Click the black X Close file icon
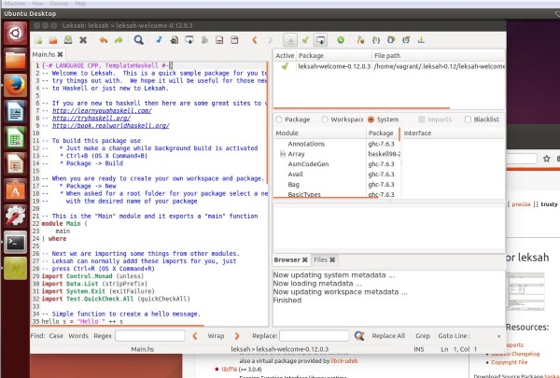The width and height of the screenshot is (560, 378). coord(83,40)
